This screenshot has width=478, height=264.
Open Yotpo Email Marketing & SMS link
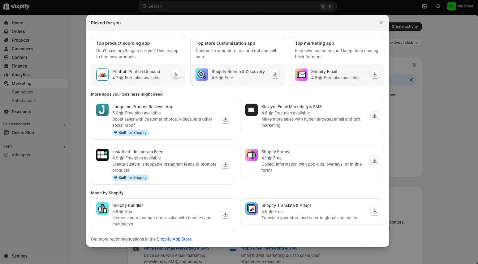pyautogui.click(x=269, y=249)
